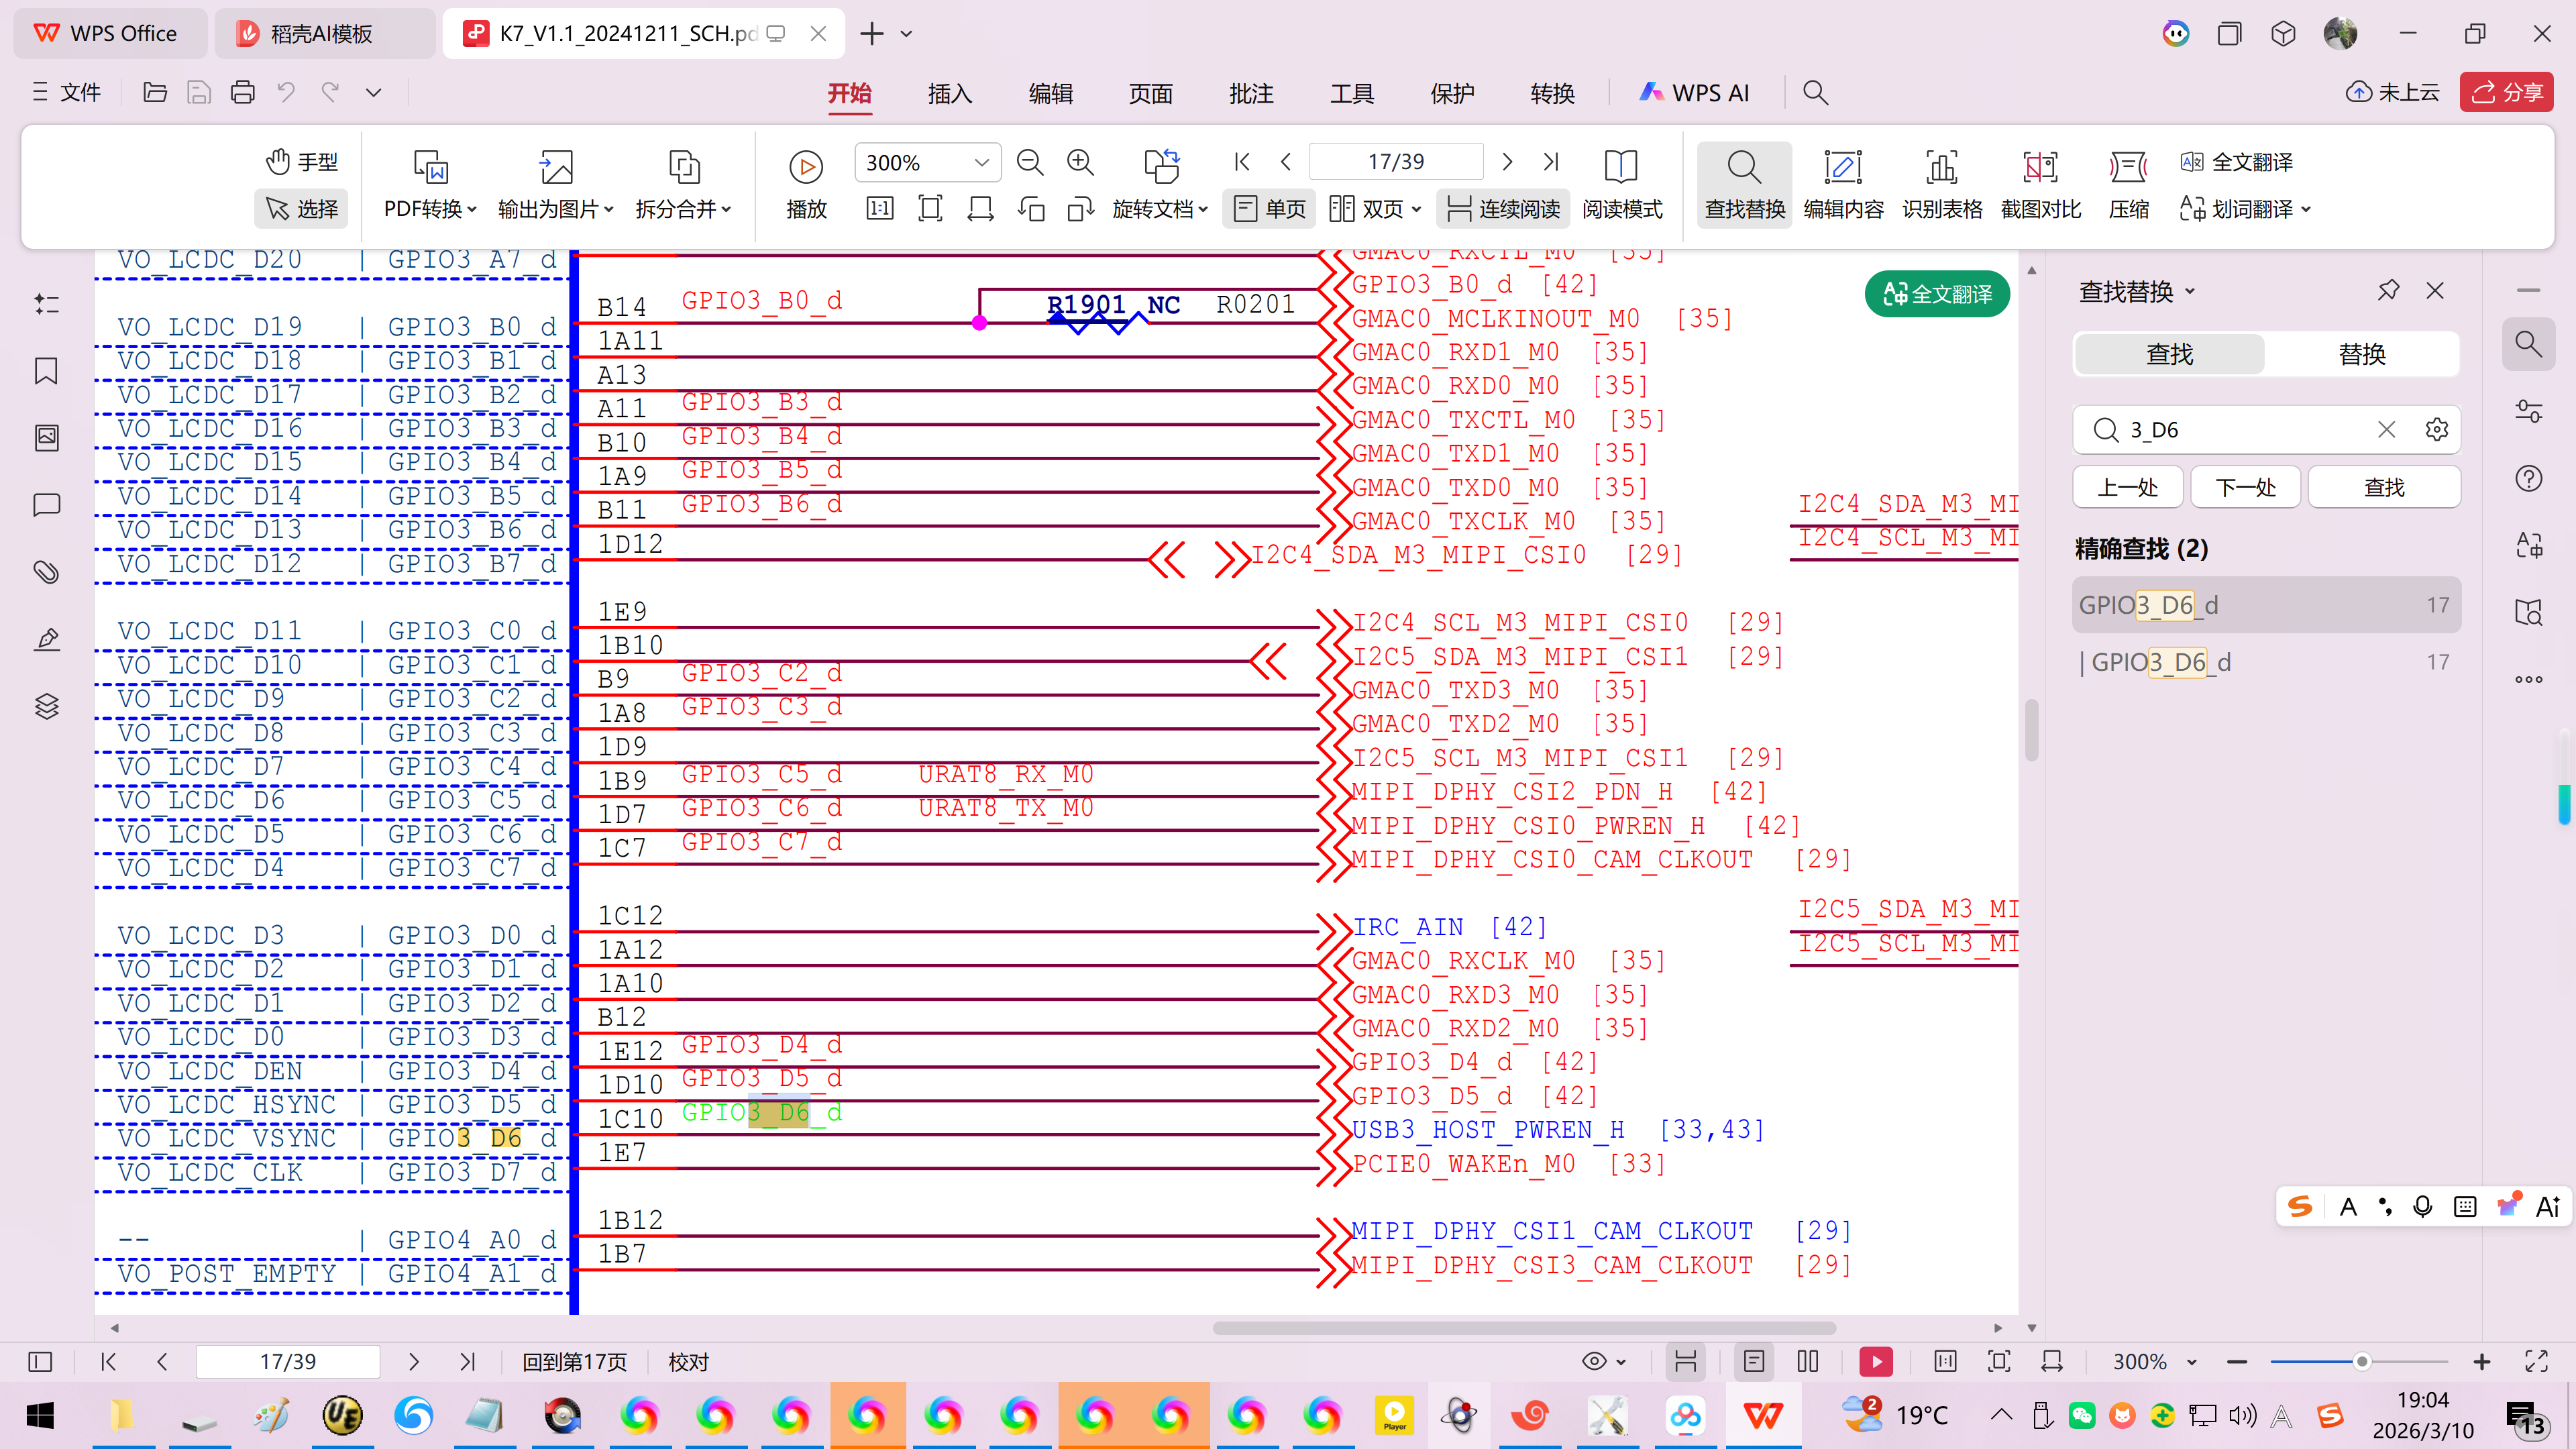Image resolution: width=2576 pixels, height=1449 pixels.
Task: Enable the Hand tool (手型)
Action: click(x=301, y=162)
